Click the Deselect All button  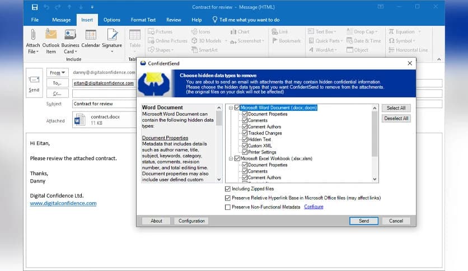click(x=396, y=118)
